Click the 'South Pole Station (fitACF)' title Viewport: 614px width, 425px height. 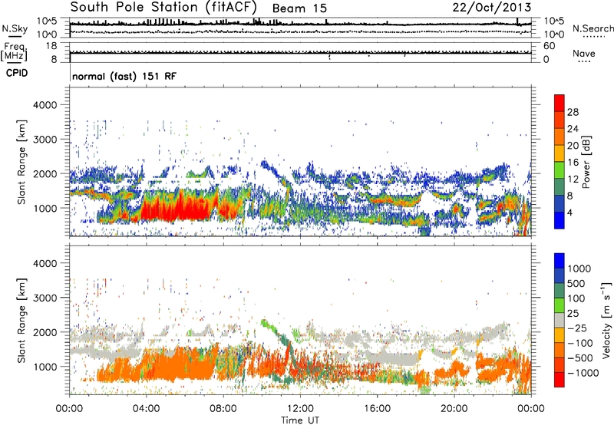tap(163, 7)
